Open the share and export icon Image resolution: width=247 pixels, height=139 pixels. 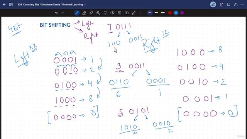[236, 5]
